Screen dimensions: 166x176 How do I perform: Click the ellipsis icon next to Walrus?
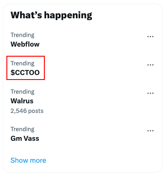(150, 93)
